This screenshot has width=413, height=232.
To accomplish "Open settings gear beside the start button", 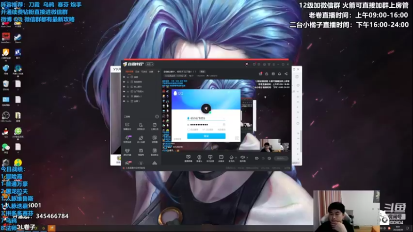I will [269, 158].
